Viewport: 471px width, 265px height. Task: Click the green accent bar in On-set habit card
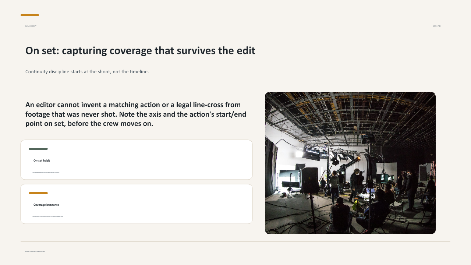(x=38, y=149)
